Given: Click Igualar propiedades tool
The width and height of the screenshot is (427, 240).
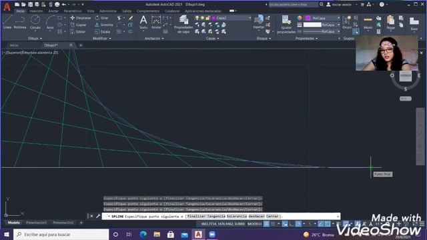Looking at the screenshot, I should 286,24.
